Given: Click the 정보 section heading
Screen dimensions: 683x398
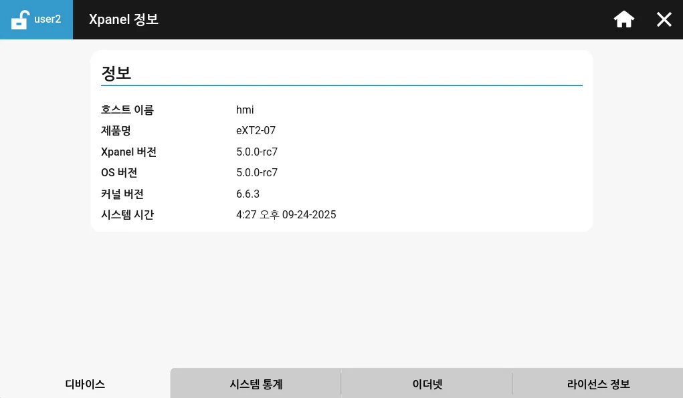Looking at the screenshot, I should tap(116, 73).
